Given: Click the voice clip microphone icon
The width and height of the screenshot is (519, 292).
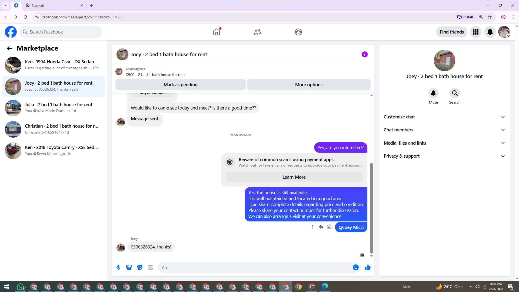Looking at the screenshot, I should point(118,267).
